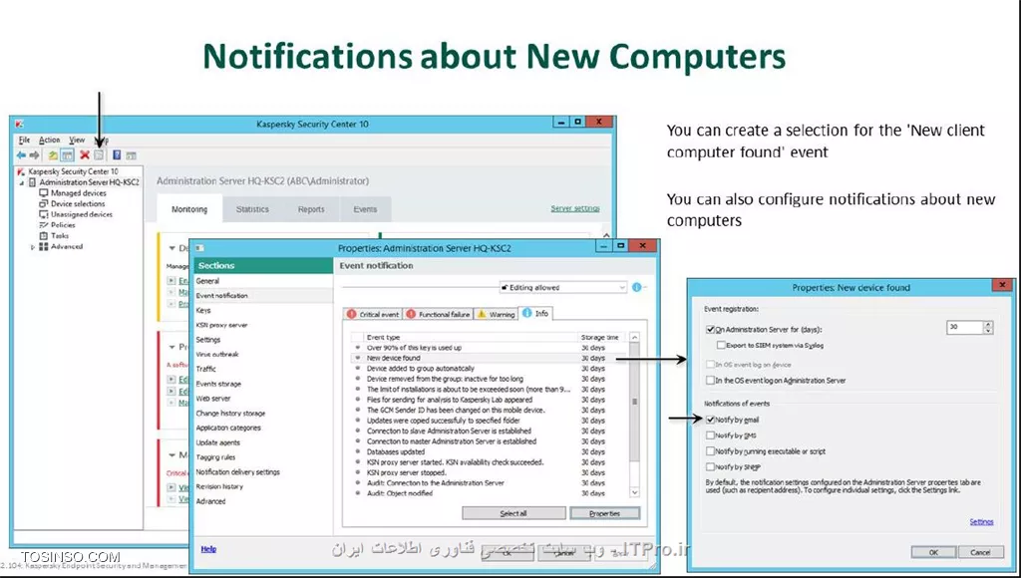Click the event list scroll down arrow
The width and height of the screenshot is (1021, 578).
pyautogui.click(x=635, y=492)
